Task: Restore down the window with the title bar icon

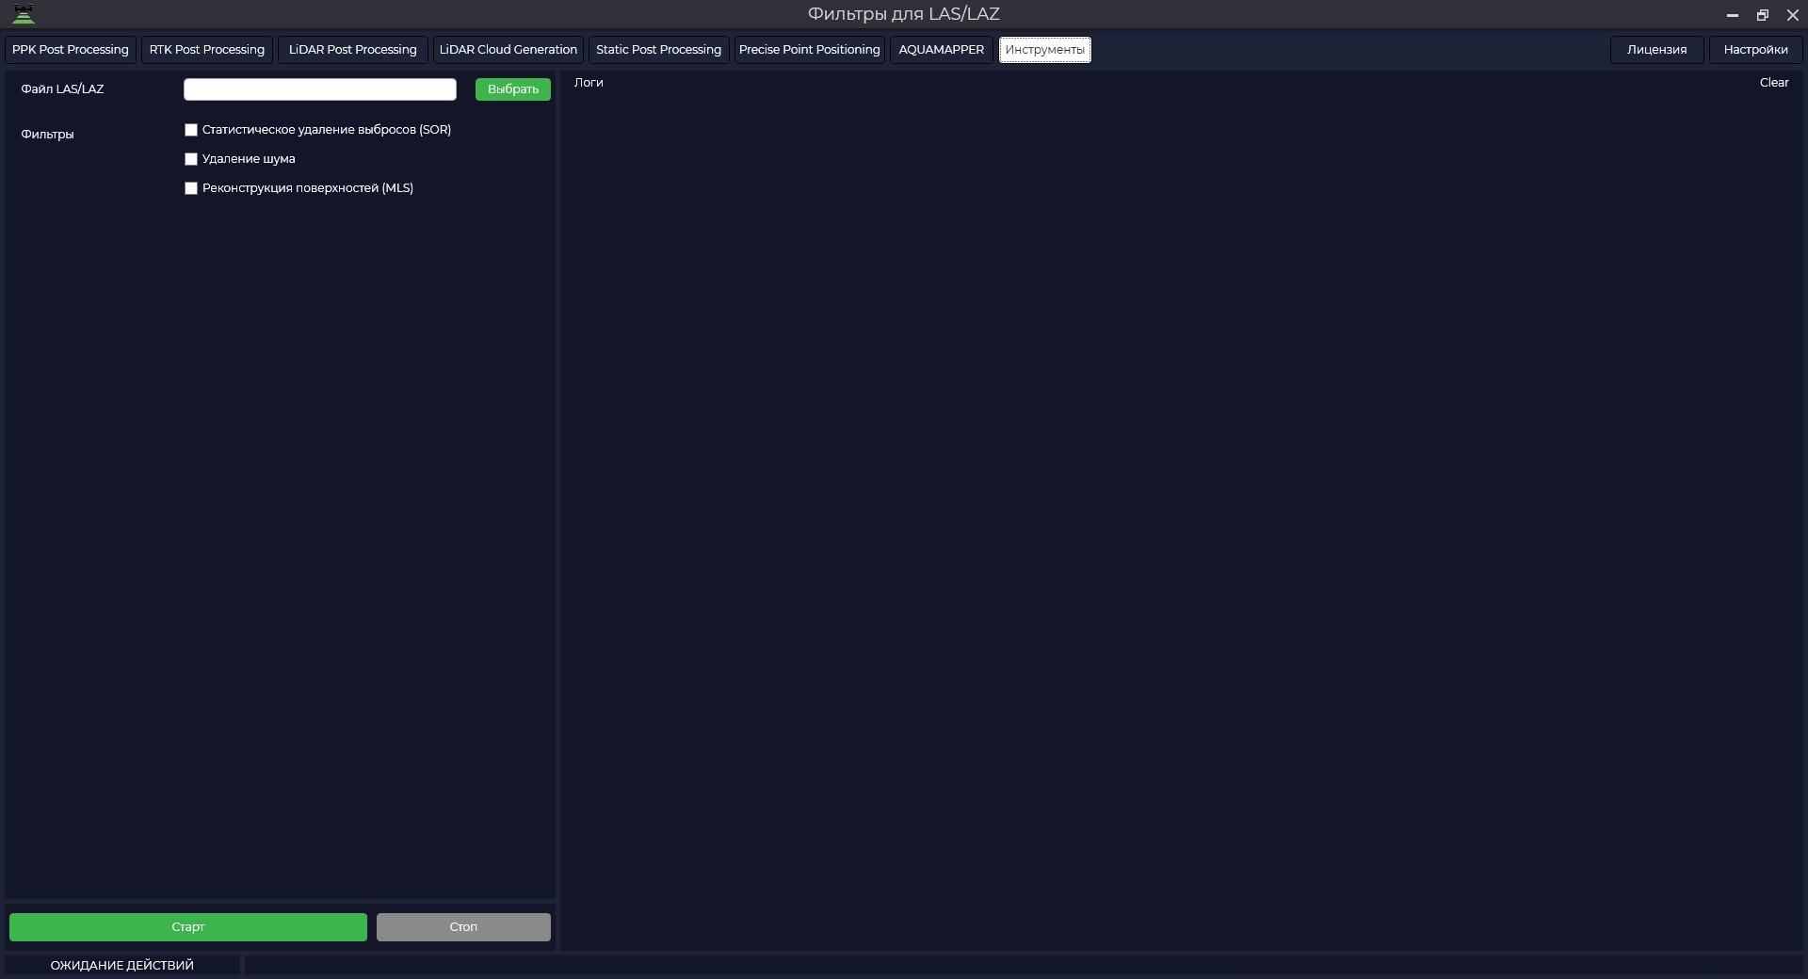Action: [x=1763, y=15]
